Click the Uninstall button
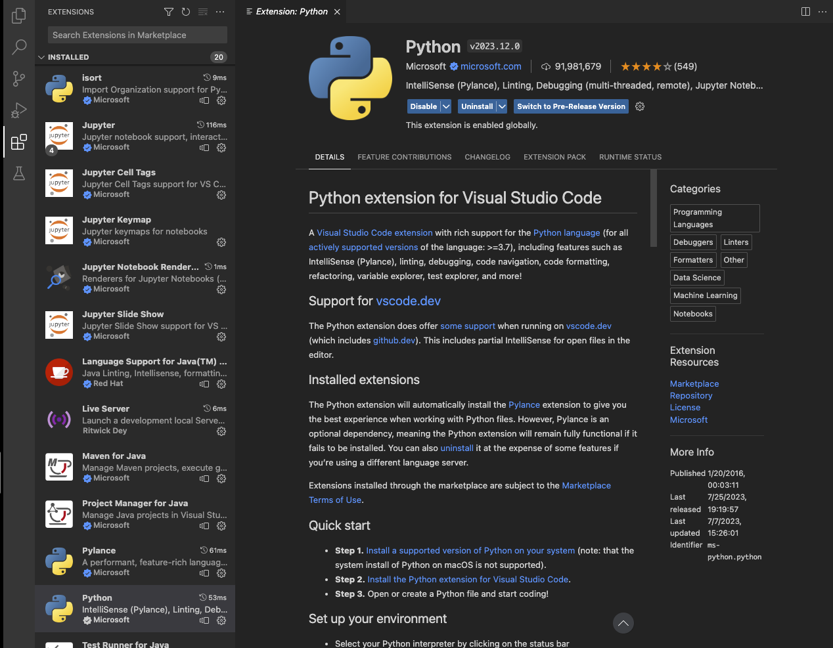833x648 pixels. click(x=477, y=106)
